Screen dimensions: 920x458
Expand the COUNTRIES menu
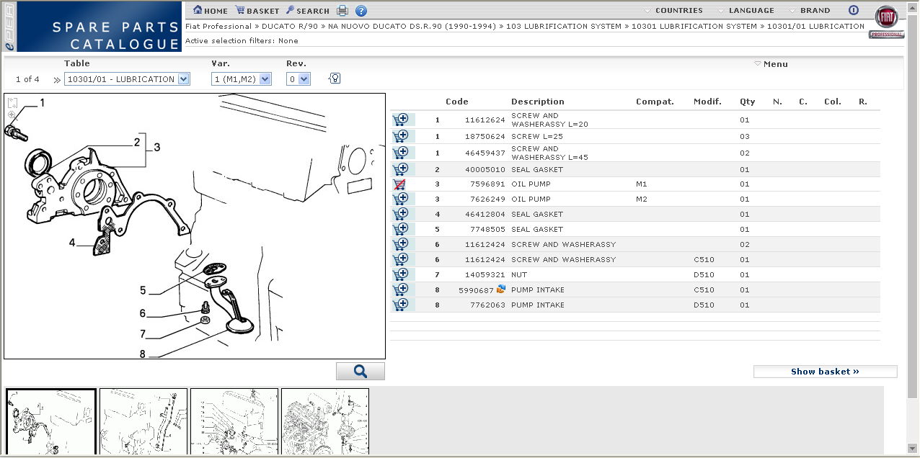[x=673, y=11]
